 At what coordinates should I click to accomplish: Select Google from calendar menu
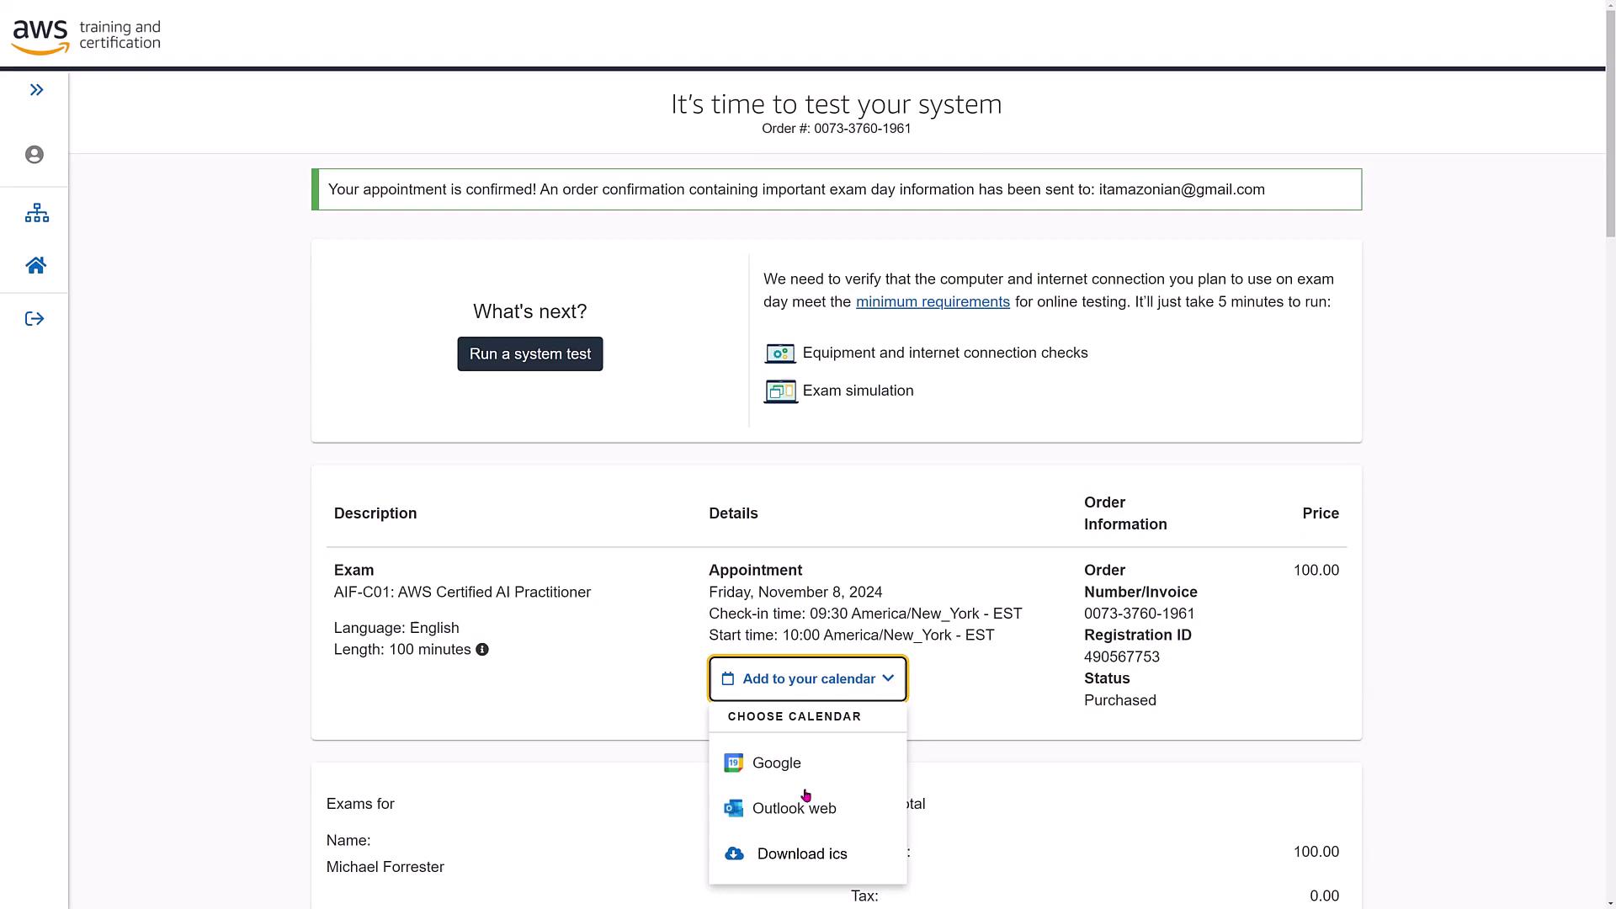(x=777, y=763)
